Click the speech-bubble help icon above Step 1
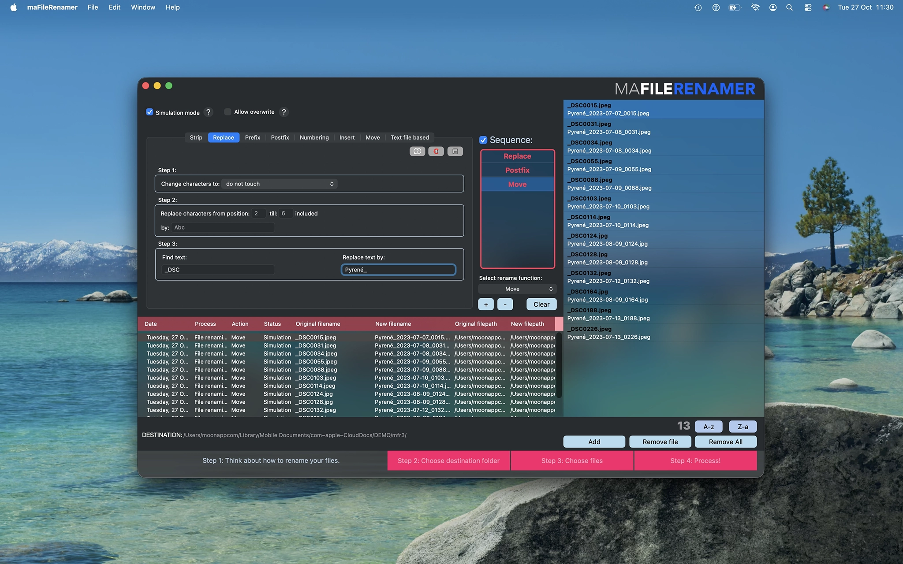This screenshot has height=564, width=903. [417, 151]
